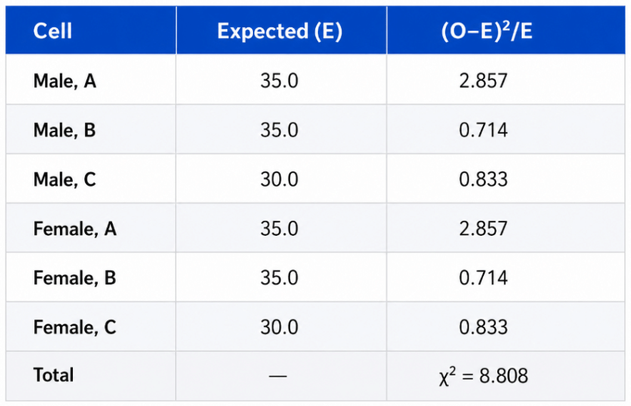
Task: Select the Male, C expected value 30.0
Action: (x=279, y=179)
